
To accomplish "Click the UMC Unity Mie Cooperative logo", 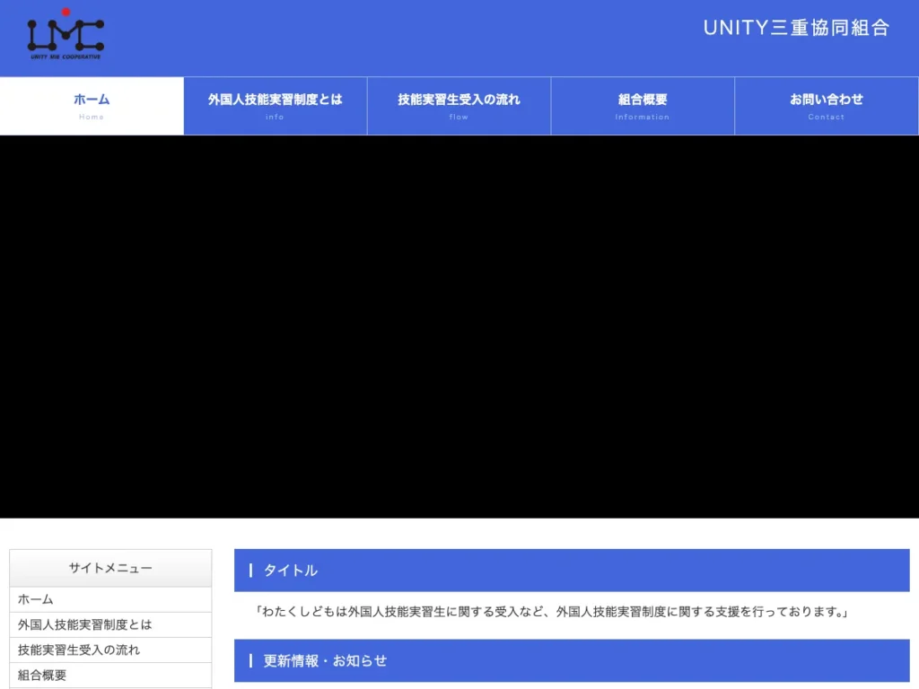I will 66,34.
